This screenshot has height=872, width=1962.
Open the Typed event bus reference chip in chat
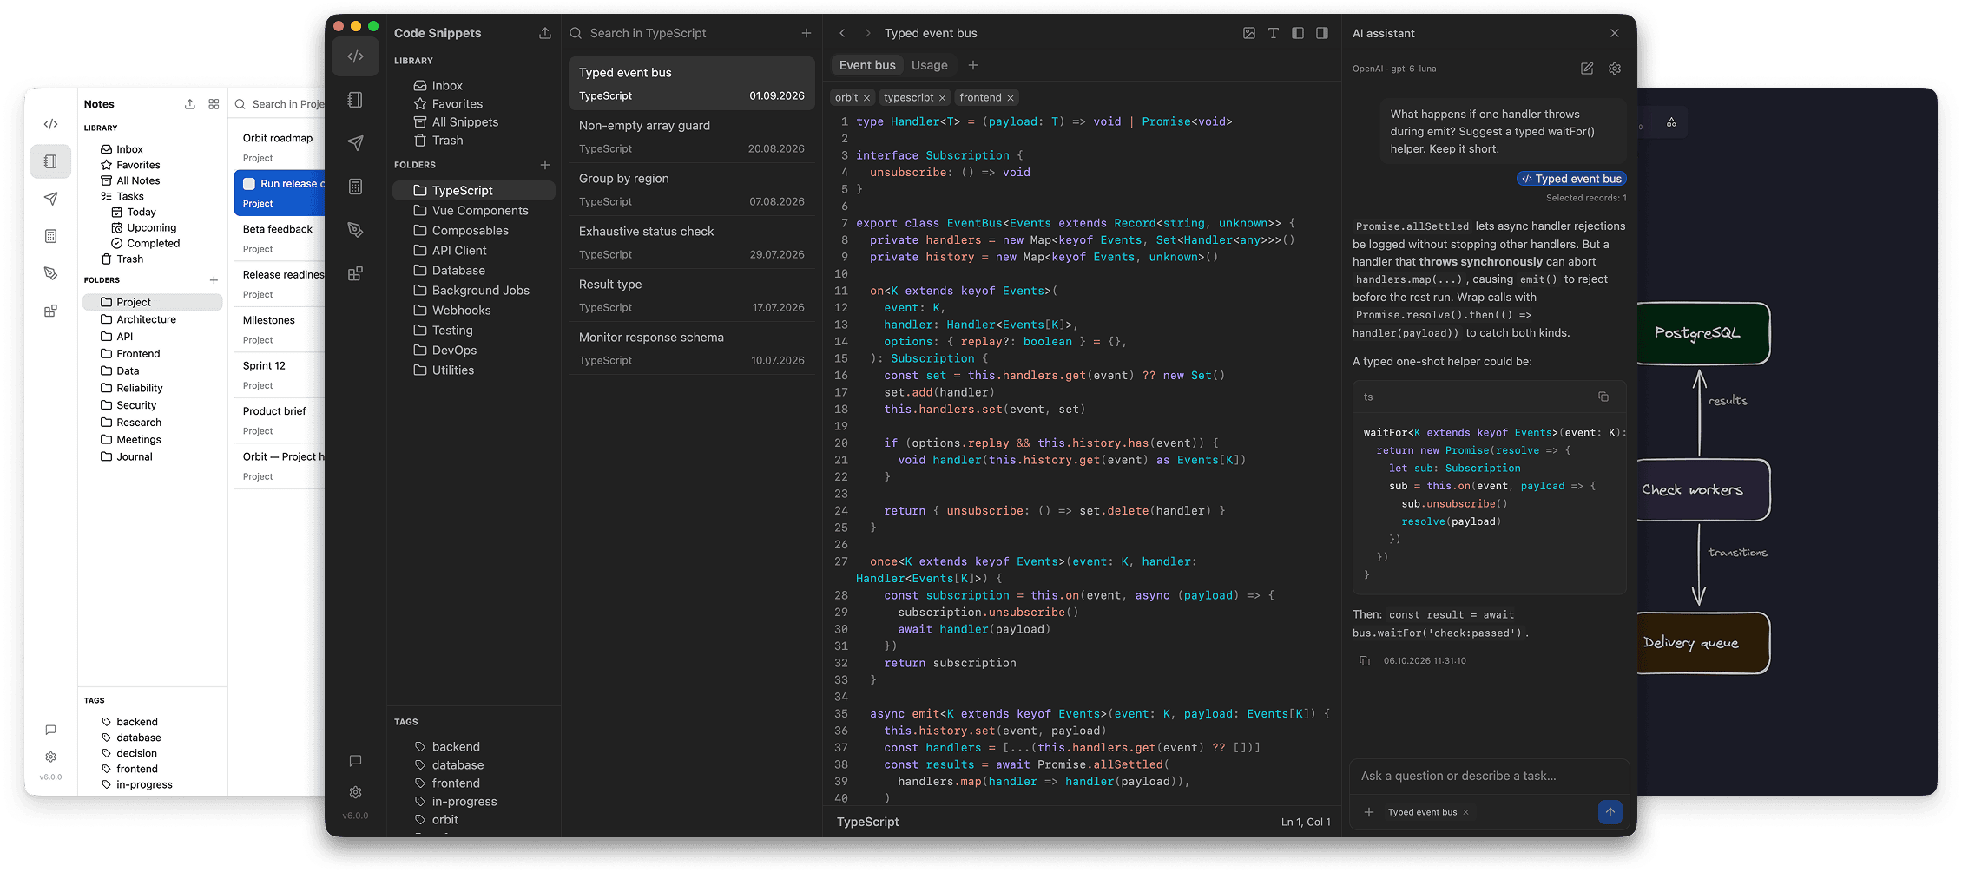(x=1572, y=179)
